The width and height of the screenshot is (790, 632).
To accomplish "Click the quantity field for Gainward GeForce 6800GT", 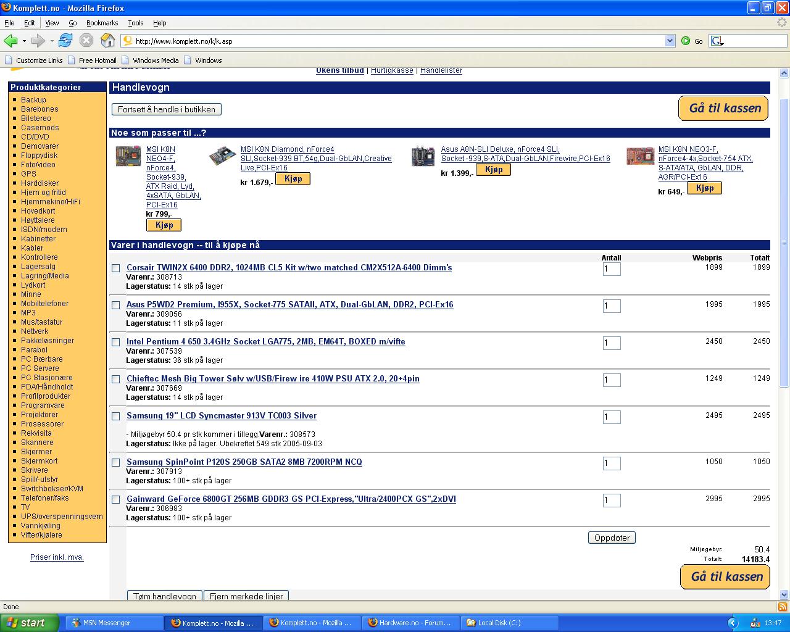I will (612, 500).
